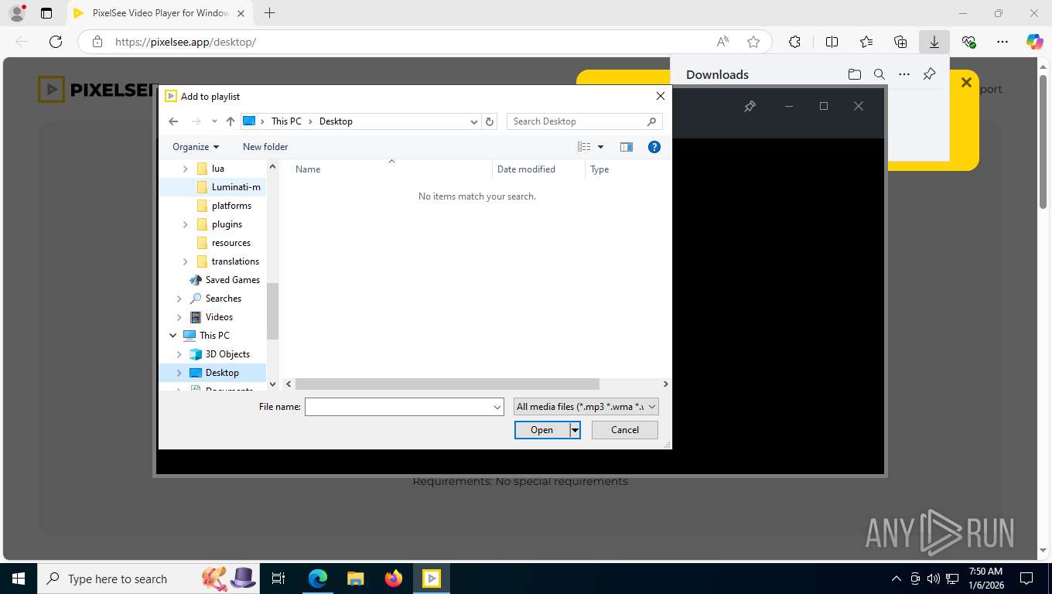Select the platforms folder
The image size is (1052, 594).
click(x=231, y=206)
